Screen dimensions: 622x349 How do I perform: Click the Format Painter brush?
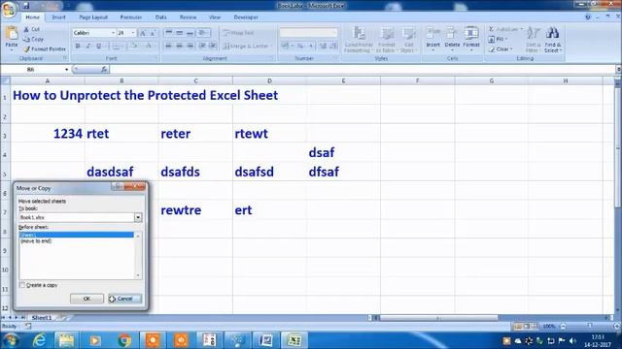point(45,49)
